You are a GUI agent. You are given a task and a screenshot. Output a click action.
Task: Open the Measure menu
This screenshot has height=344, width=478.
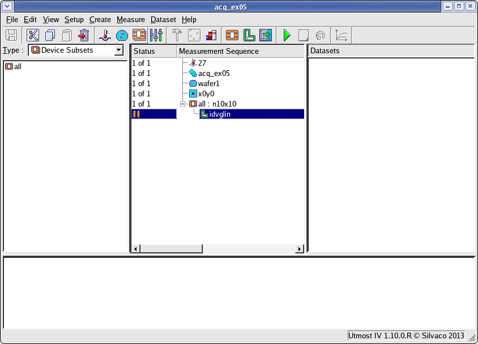pos(131,19)
